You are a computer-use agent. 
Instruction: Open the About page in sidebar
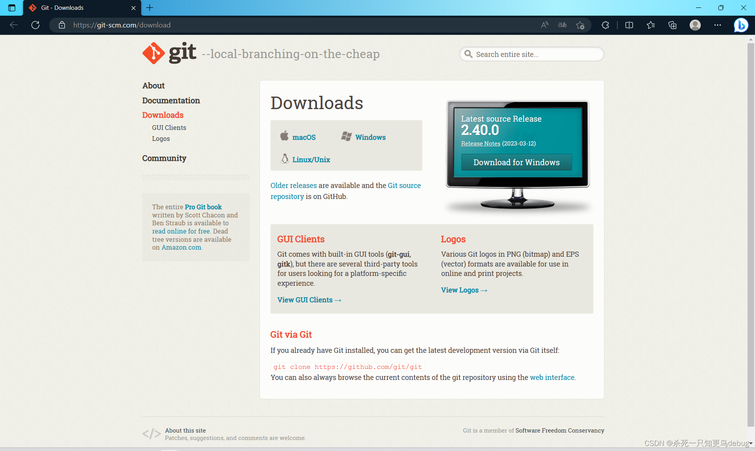pos(152,85)
